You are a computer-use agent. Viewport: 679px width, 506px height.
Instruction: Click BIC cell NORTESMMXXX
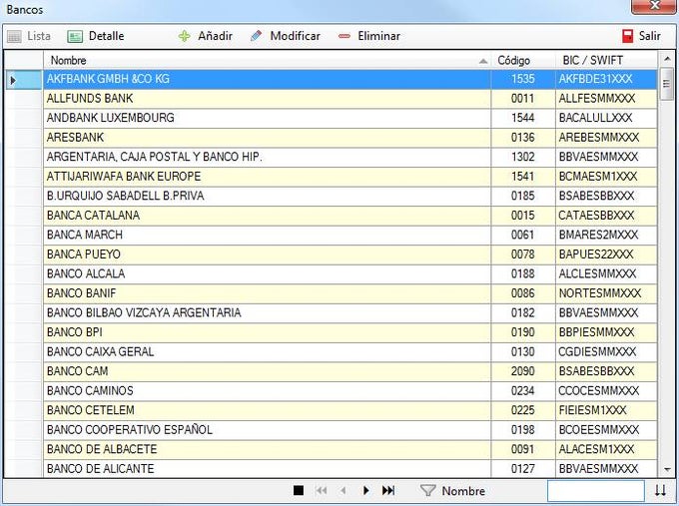coord(606,293)
